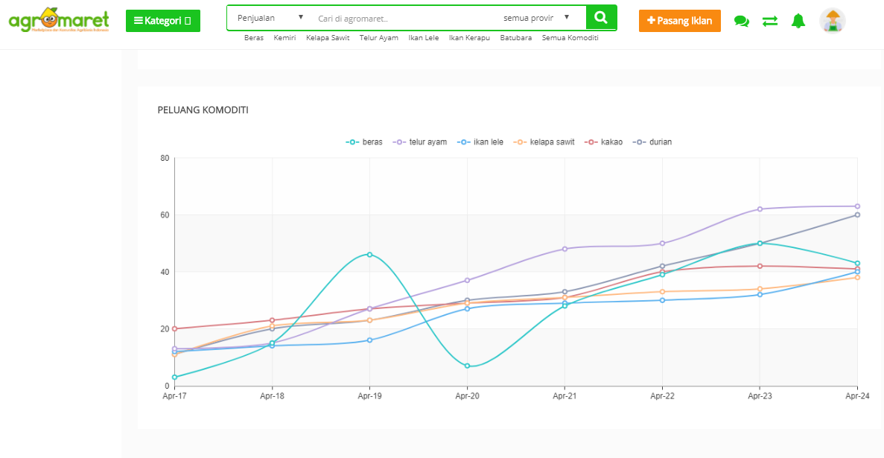Toggle ikan lele legend item

click(x=480, y=142)
